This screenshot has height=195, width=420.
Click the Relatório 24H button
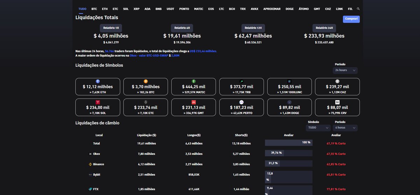[324, 28]
